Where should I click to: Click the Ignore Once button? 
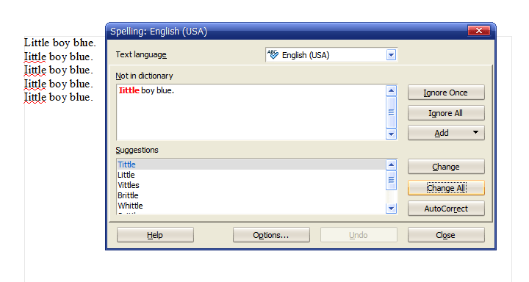446,93
